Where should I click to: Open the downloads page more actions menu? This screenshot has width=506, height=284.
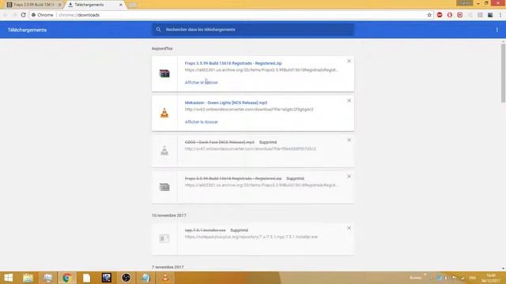(x=497, y=30)
